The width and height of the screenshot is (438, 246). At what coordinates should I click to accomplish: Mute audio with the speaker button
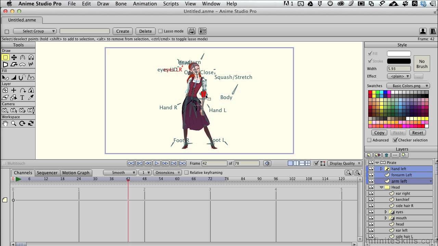coord(268,163)
